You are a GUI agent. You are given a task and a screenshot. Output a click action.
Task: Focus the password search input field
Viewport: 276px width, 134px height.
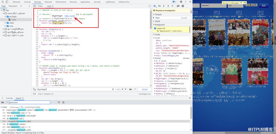click(29, 102)
